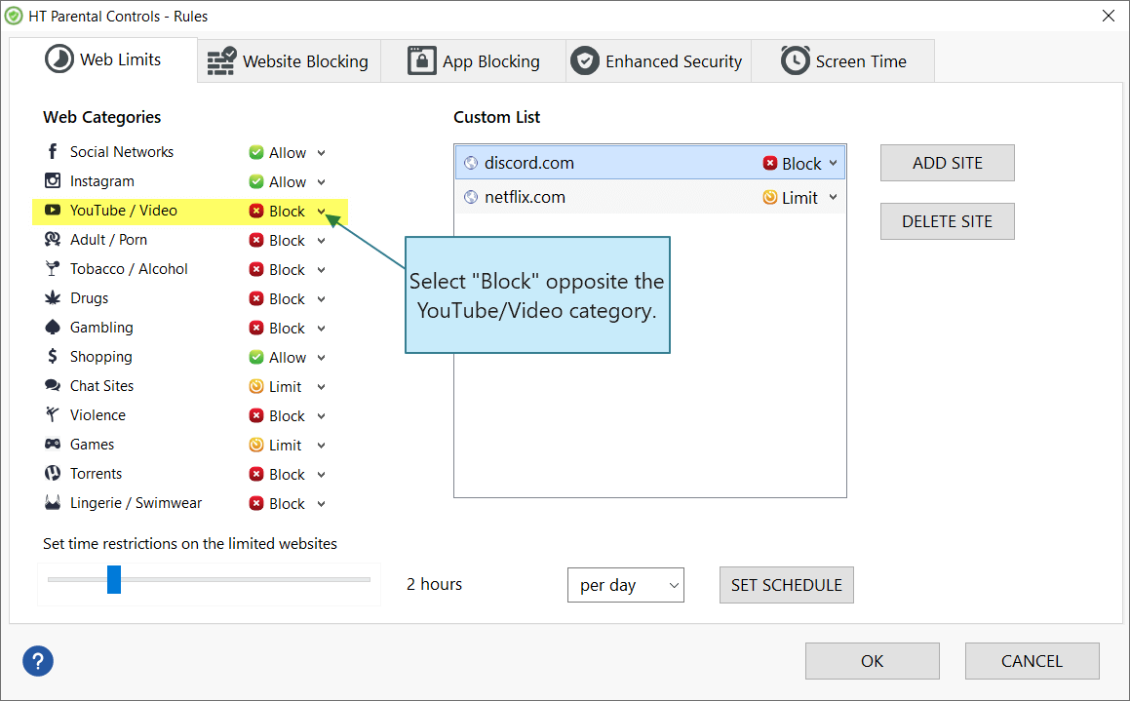This screenshot has height=701, width=1130.
Task: Expand the Drugs rule dropdown
Action: coord(322,299)
